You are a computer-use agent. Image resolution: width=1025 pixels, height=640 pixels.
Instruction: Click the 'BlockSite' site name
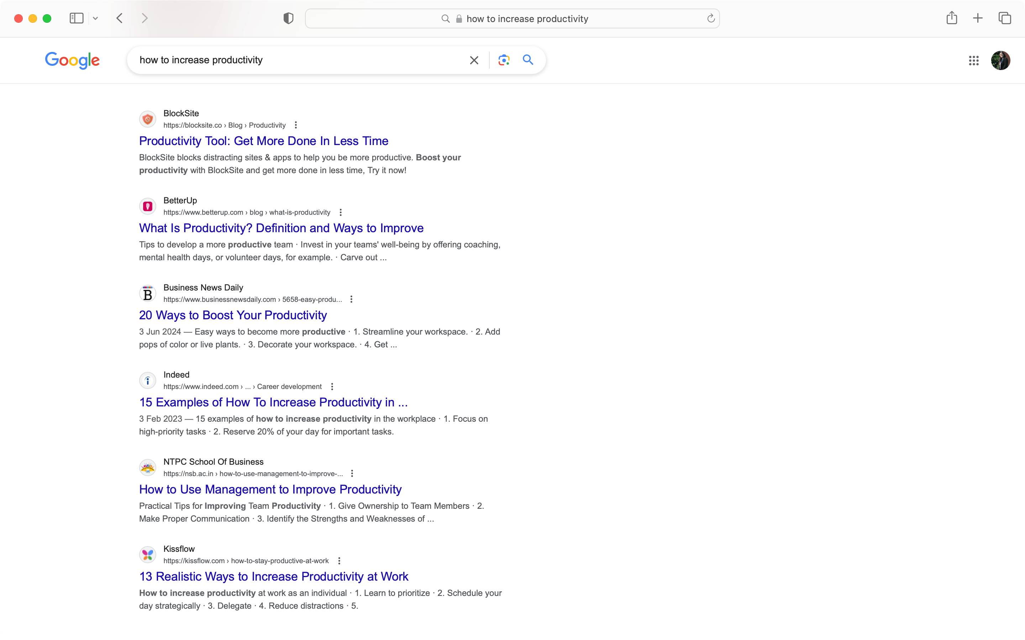(181, 113)
